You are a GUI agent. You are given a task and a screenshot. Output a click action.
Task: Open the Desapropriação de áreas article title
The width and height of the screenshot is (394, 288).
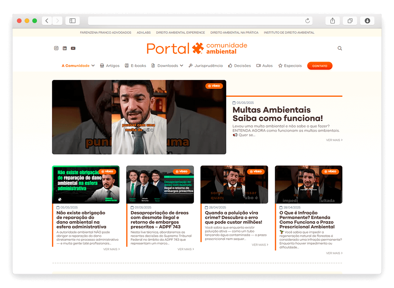(160, 220)
